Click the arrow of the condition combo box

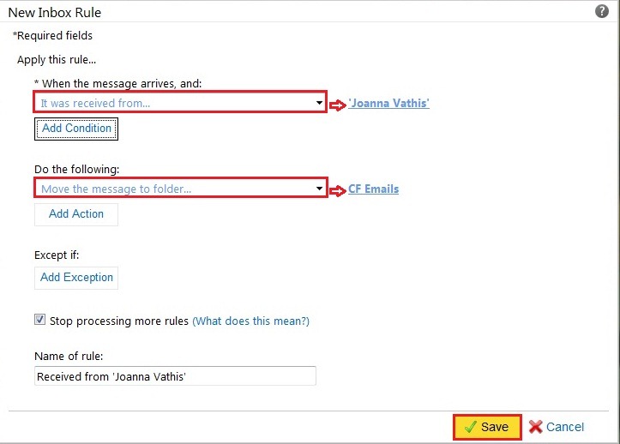click(x=319, y=103)
